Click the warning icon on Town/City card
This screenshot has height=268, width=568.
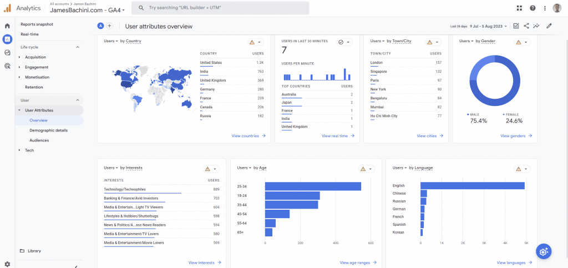[x=430, y=42]
